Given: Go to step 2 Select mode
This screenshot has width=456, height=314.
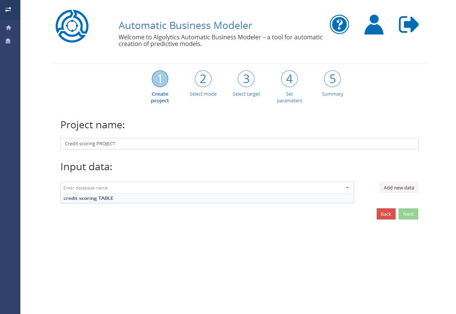Looking at the screenshot, I should 203,79.
